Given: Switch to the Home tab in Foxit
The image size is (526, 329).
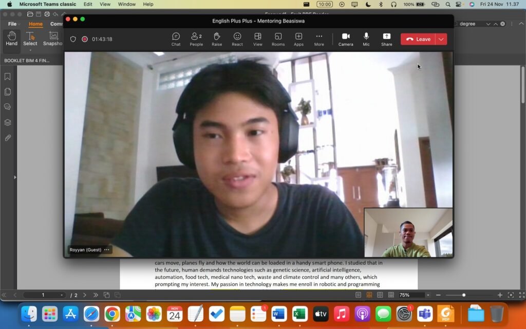Looking at the screenshot, I should pos(35,24).
